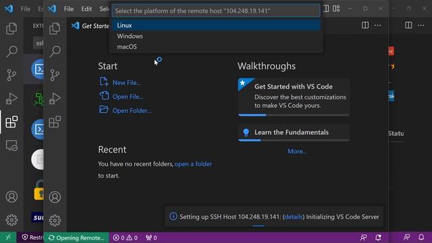
Task: Open Accounts menu in the front window
Action: 55,197
